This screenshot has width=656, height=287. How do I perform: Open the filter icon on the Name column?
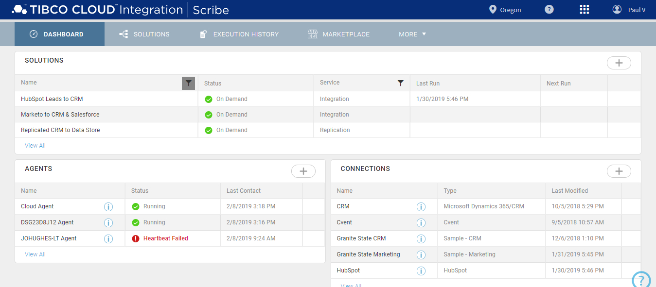pyautogui.click(x=188, y=83)
